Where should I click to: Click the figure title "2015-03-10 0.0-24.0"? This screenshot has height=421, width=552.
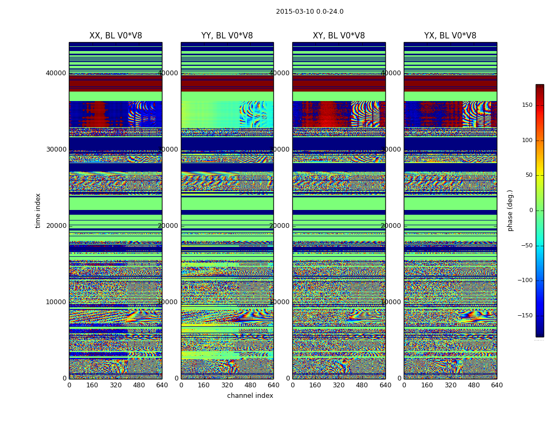pyautogui.click(x=309, y=12)
